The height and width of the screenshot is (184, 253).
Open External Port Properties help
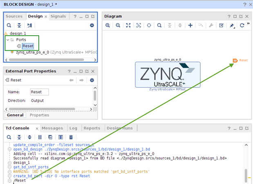tap(69, 71)
